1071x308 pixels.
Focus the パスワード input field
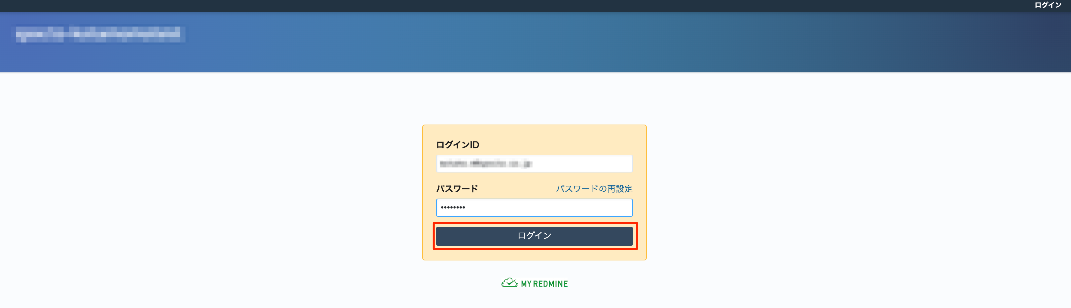tap(534, 208)
